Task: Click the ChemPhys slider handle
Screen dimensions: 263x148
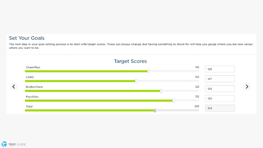Action: click(148, 71)
